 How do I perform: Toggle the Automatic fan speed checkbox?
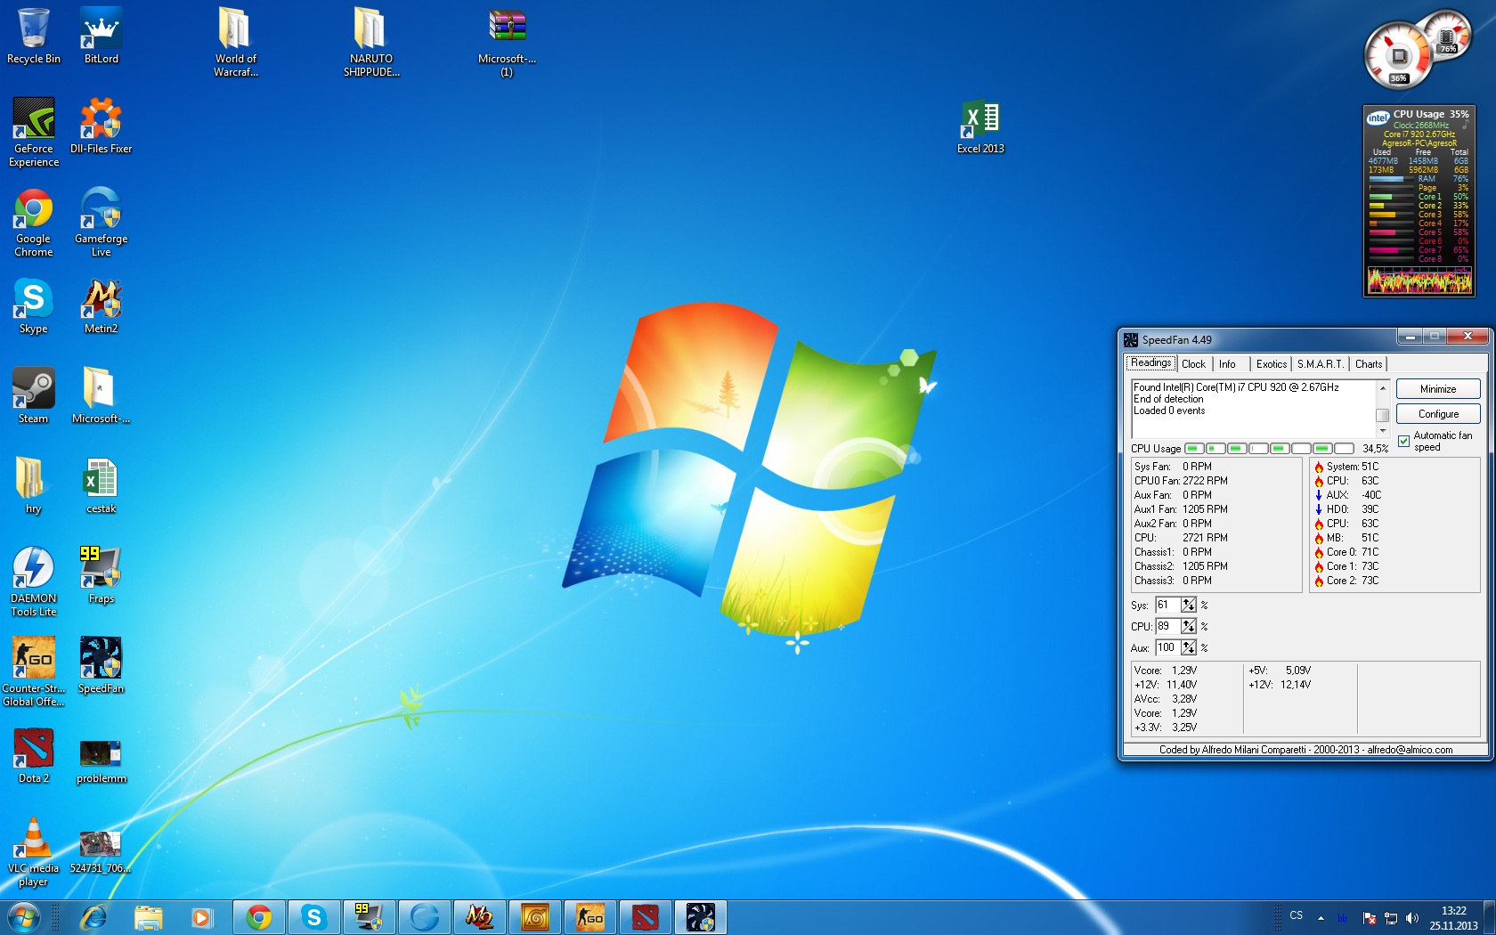tap(1404, 442)
